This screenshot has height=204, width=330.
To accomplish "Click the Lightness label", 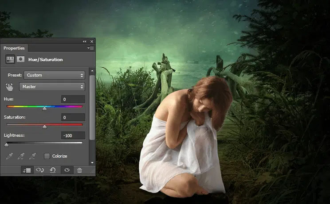I will [14, 135].
